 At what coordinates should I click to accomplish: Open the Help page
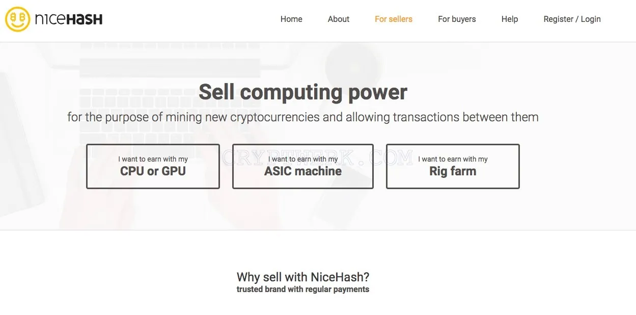510,19
